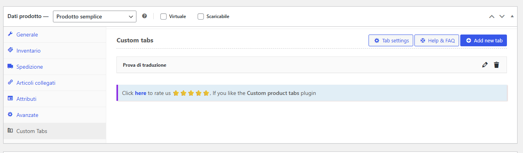Edit the Prova di traduzione tab with pencil icon
523x153 pixels.
485,65
